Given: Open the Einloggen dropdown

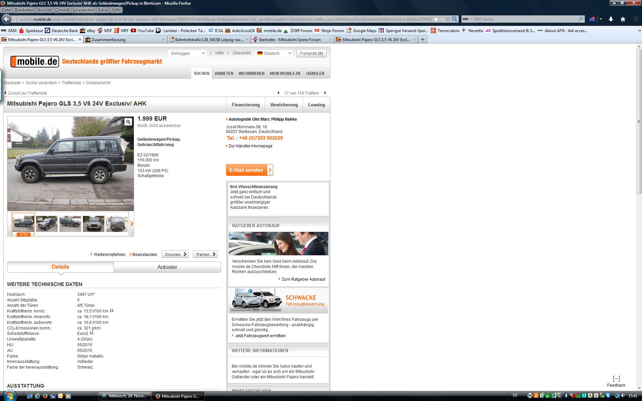Looking at the screenshot, I should [x=187, y=53].
